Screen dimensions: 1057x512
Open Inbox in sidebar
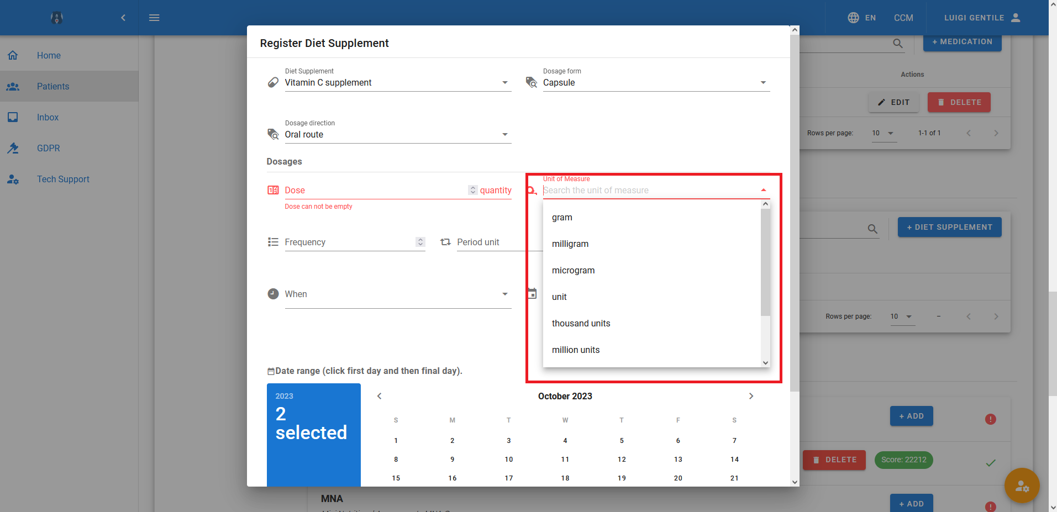[69, 117]
